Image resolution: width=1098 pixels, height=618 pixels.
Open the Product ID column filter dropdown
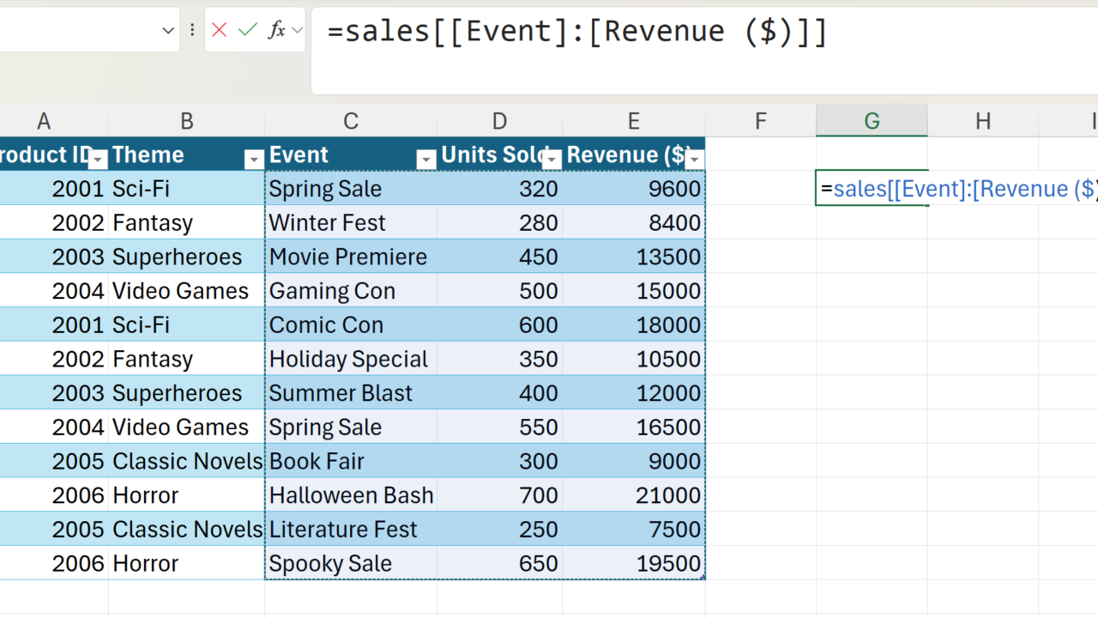(x=98, y=159)
